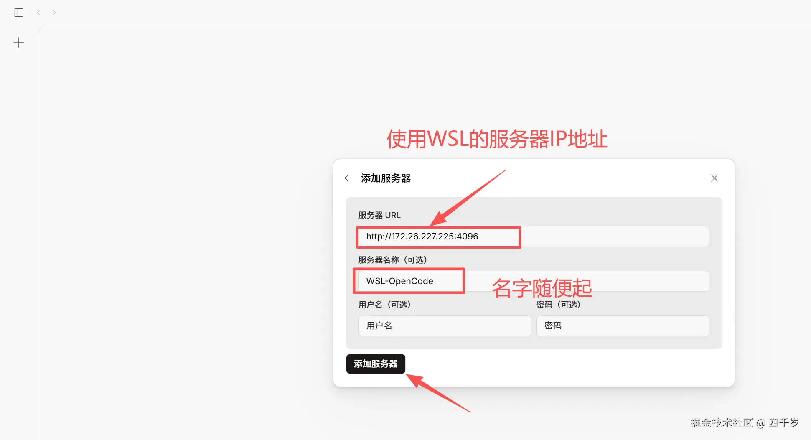Click the red 名字随便起 annotation text
Image resolution: width=811 pixels, height=440 pixels.
pos(542,288)
